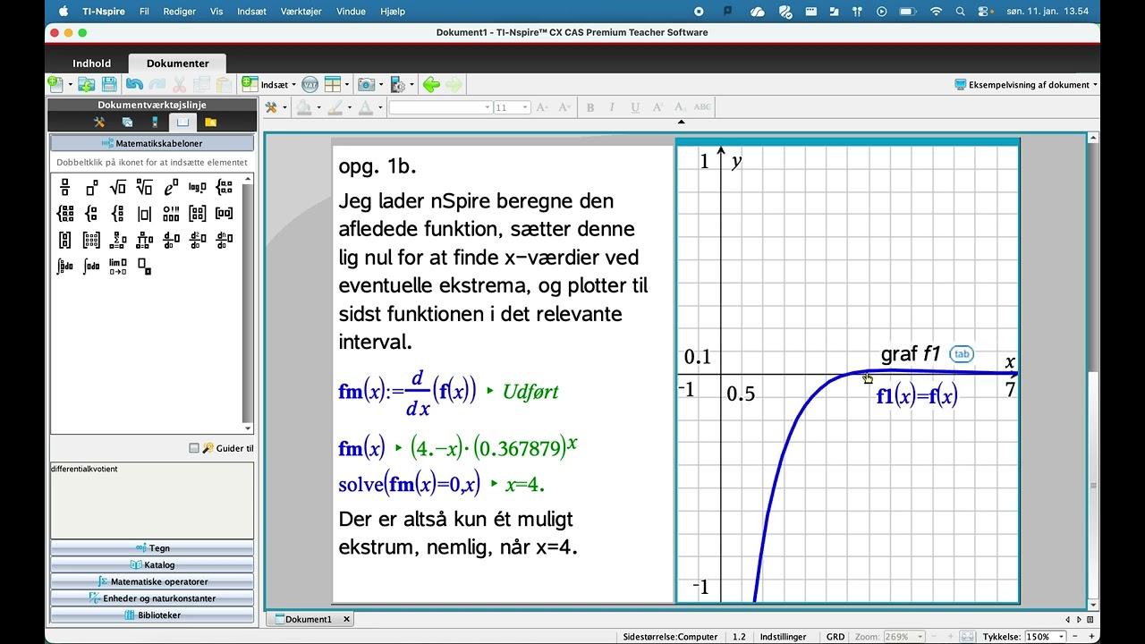Insert the limit template
The width and height of the screenshot is (1145, 644).
pyautogui.click(x=117, y=267)
